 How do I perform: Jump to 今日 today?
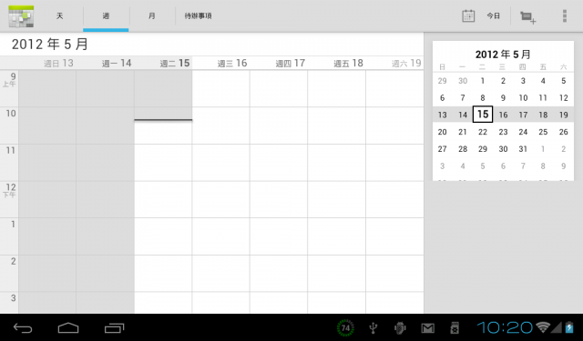point(494,16)
